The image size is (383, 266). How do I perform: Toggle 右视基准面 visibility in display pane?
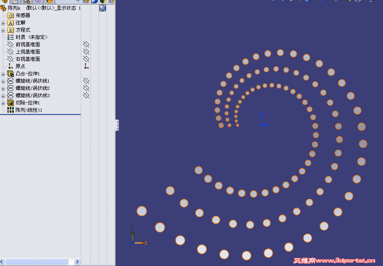click(x=86, y=59)
